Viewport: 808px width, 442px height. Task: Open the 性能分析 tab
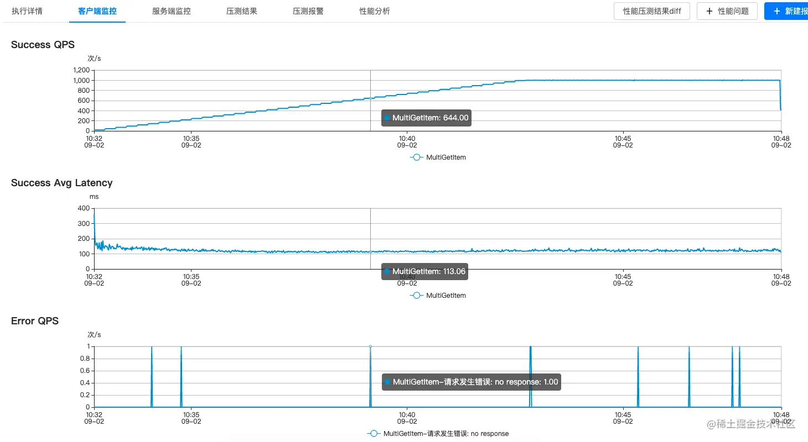coord(375,11)
